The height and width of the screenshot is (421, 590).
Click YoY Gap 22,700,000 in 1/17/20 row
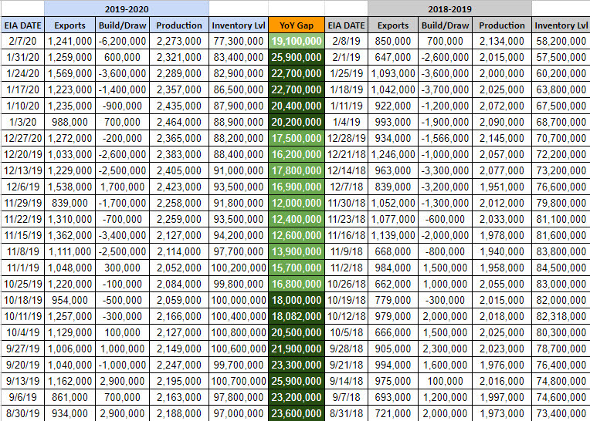[x=297, y=89]
